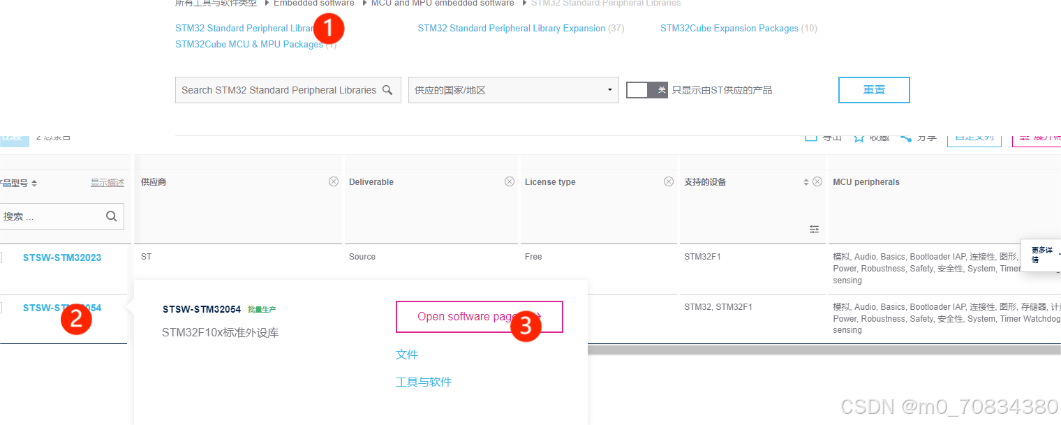Click the MCU peripherals column header
The width and height of the screenshot is (1061, 425).
pos(866,182)
